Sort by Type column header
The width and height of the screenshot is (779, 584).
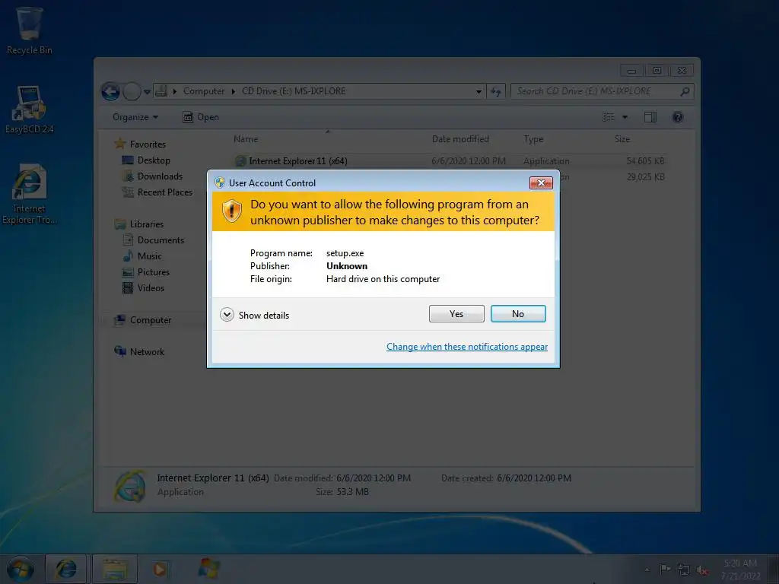coord(533,139)
